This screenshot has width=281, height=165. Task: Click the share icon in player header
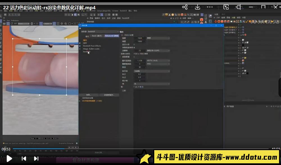click(185, 7)
